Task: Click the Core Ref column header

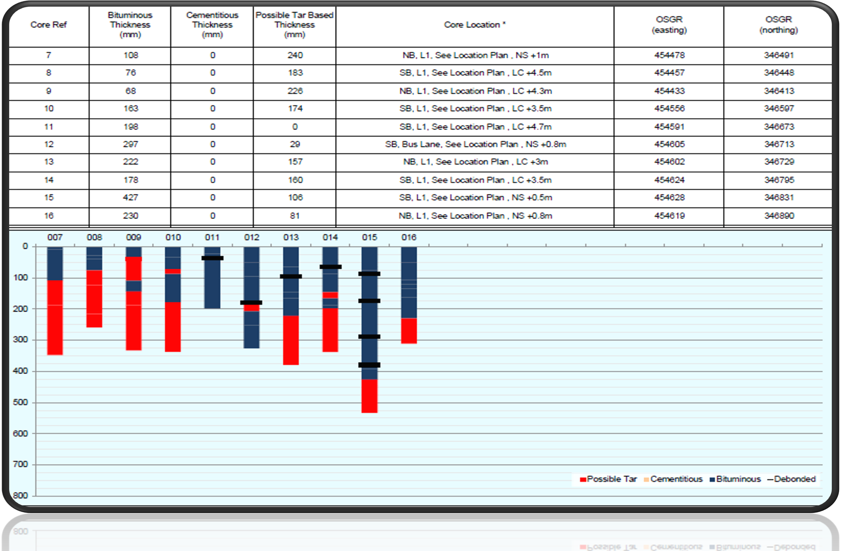Action: (48, 25)
